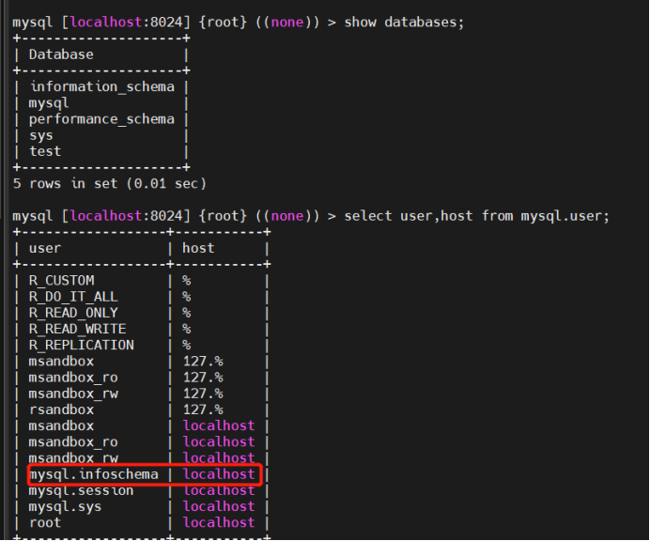
Task: Click the R_READ_ONLY user entry
Action: [x=73, y=313]
